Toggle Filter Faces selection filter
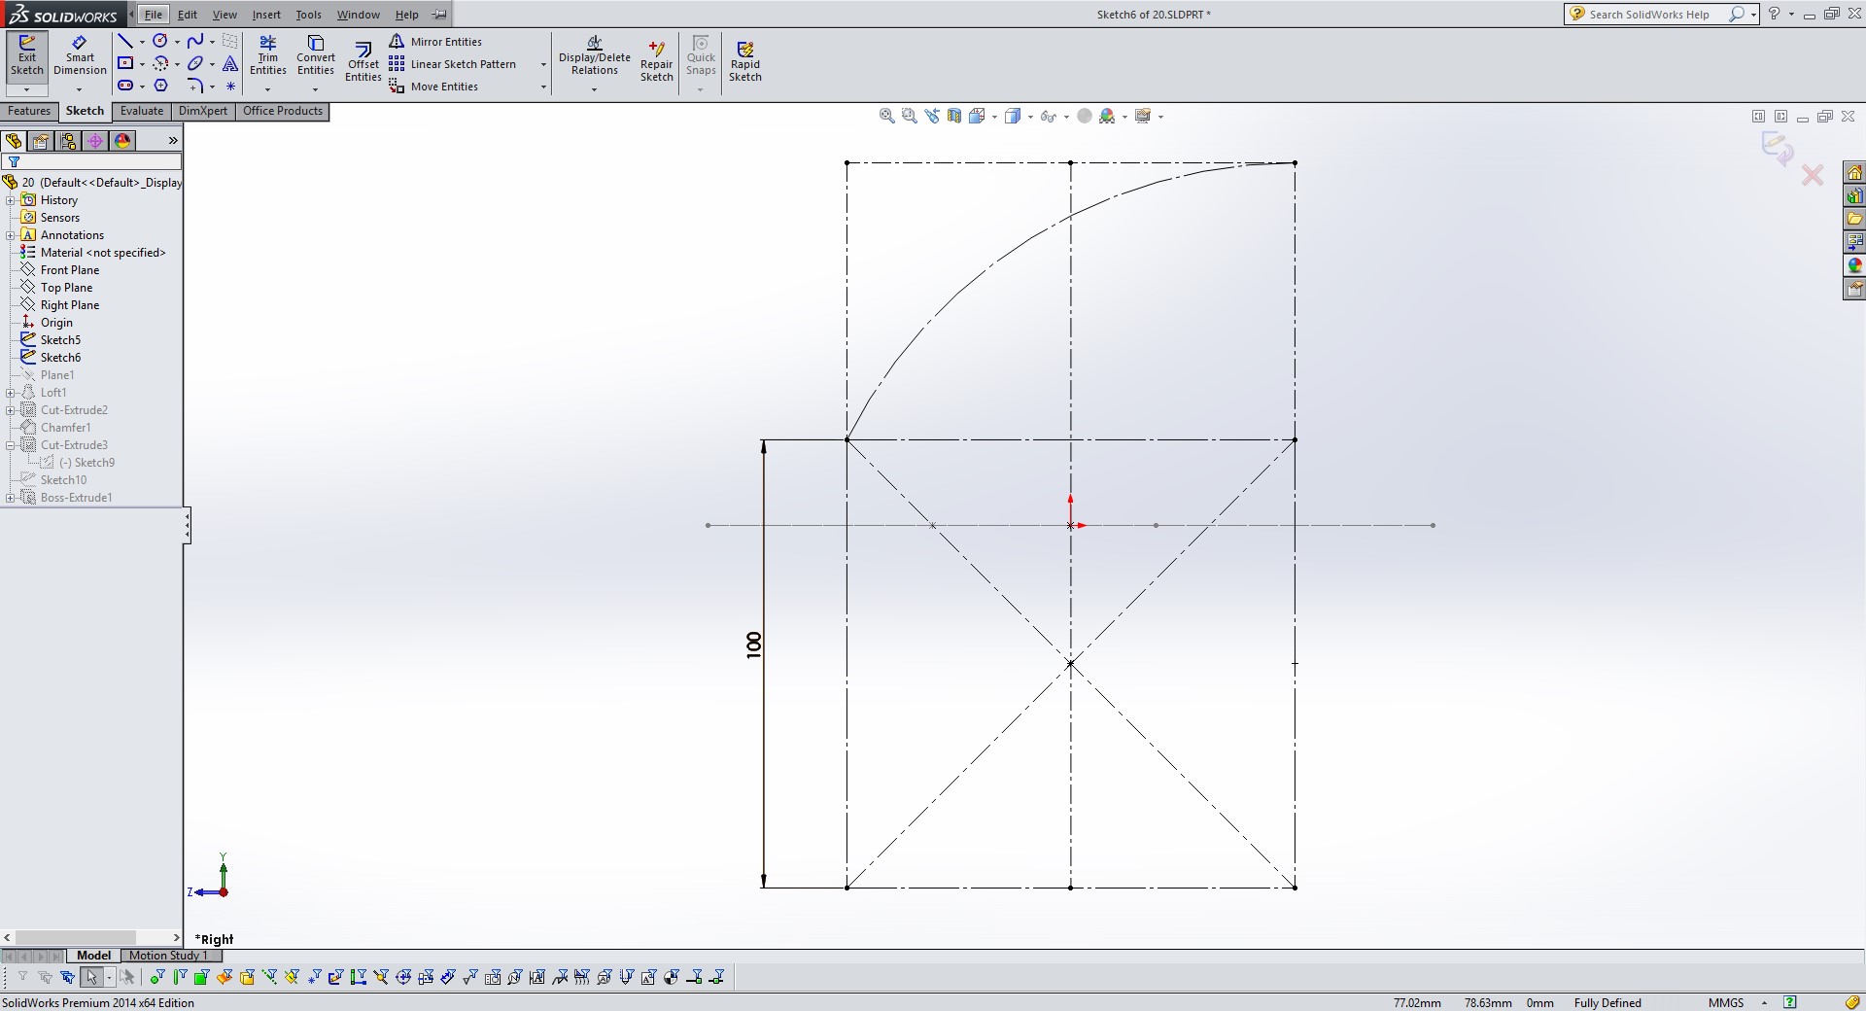This screenshot has height=1011, width=1866. point(201,977)
